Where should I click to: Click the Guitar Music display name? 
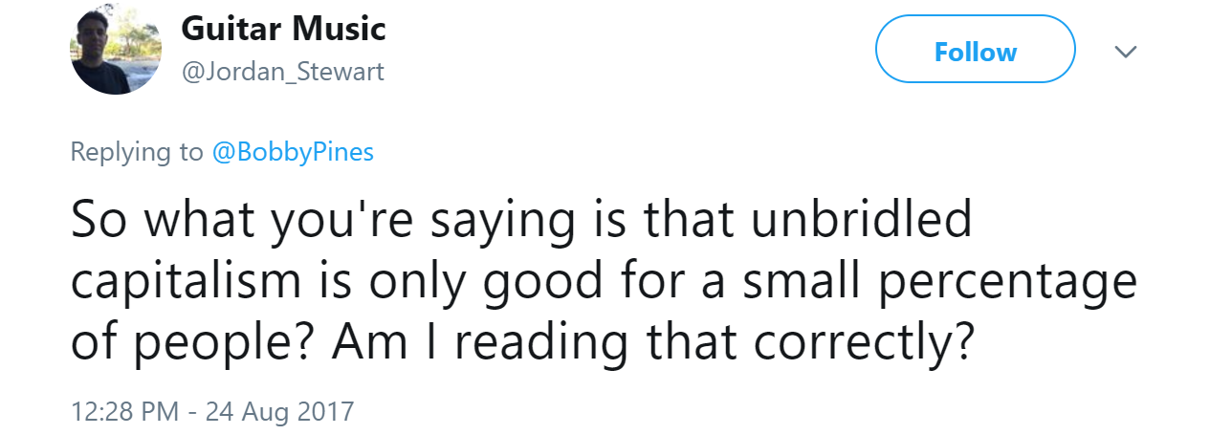283,29
